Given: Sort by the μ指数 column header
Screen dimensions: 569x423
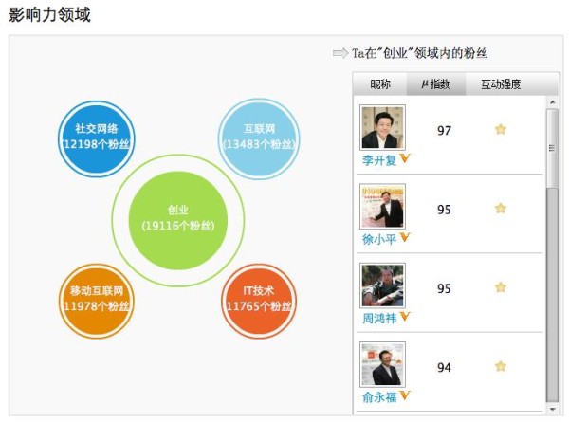Looking at the screenshot, I should [x=436, y=84].
